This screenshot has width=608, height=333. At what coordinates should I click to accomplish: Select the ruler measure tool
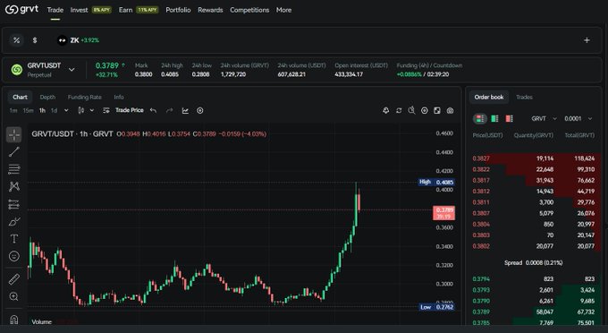[x=14, y=279]
